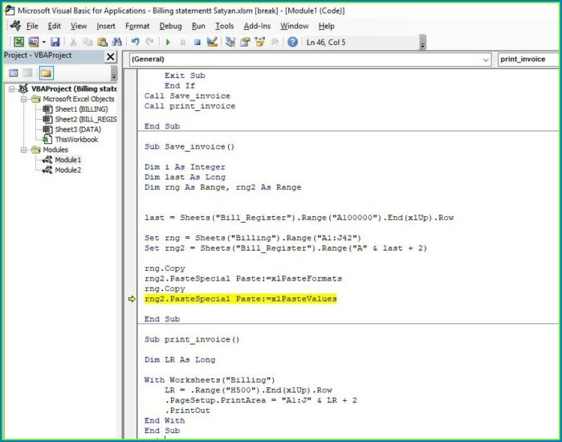Viewport: 562px width, 442px height.
Task: Collapse Microsoft Excel Objects folder
Action: pyautogui.click(x=23, y=99)
